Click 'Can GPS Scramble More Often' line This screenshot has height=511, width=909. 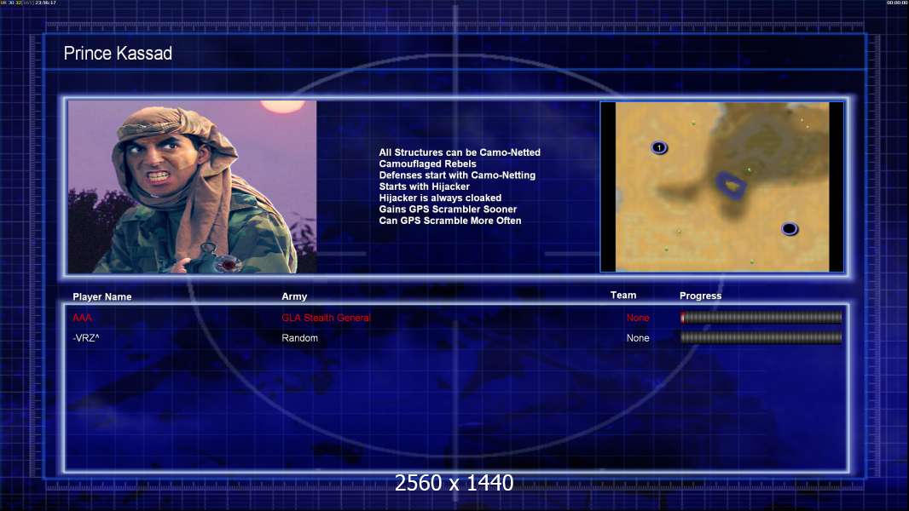tap(450, 221)
